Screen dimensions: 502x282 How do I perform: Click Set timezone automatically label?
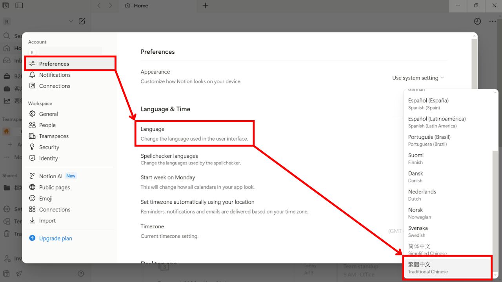(x=198, y=202)
